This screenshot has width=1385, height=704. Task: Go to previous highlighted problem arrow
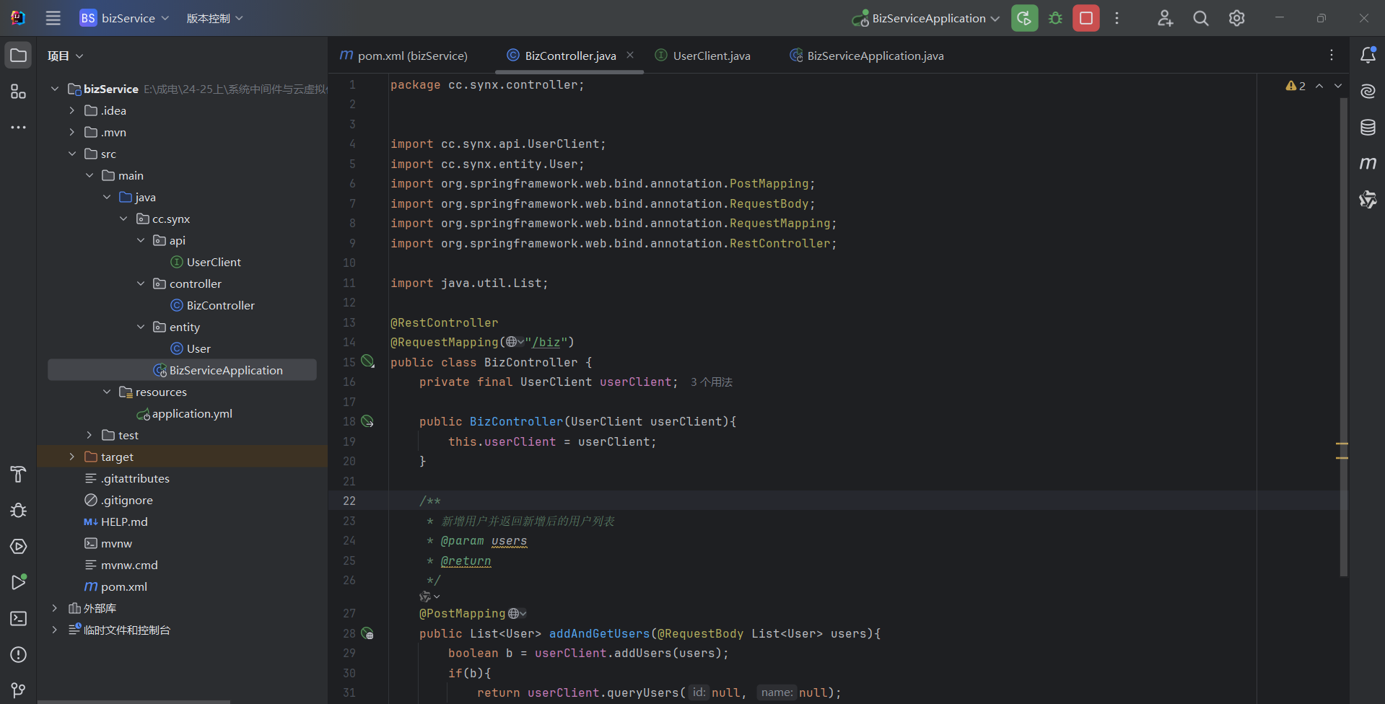coord(1319,86)
